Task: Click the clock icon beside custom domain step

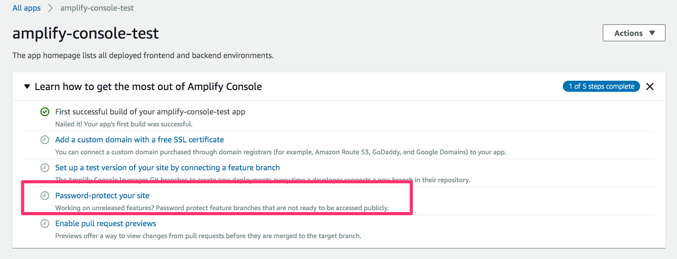Action: click(x=44, y=140)
